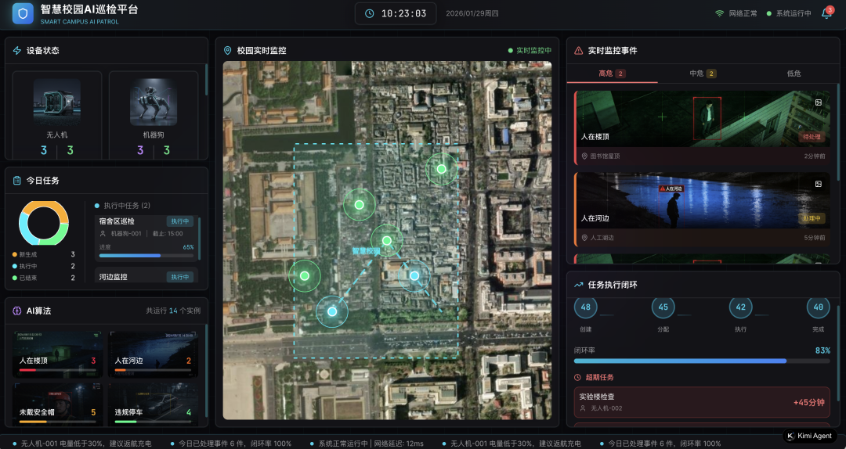Click the brain icon next to AI算法
The height and width of the screenshot is (449, 846).
(16, 311)
